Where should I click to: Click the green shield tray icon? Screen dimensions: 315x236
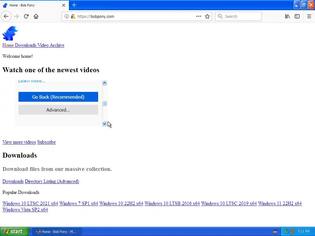tap(286, 232)
